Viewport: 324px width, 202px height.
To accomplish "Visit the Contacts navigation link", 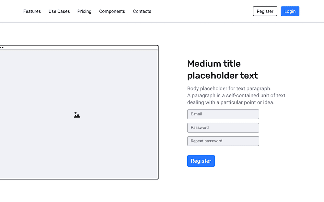I will (142, 11).
